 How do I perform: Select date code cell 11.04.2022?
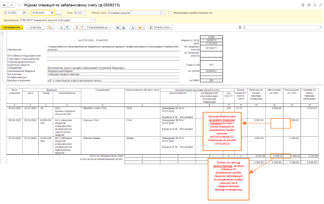tap(211, 43)
